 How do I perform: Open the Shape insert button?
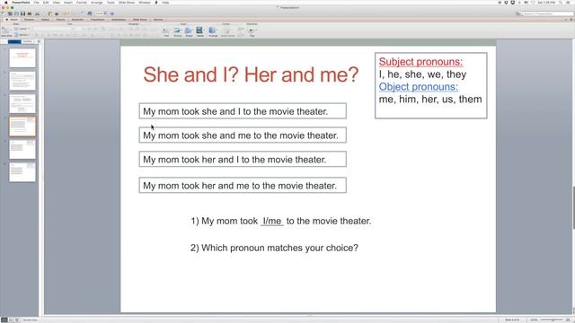click(189, 32)
